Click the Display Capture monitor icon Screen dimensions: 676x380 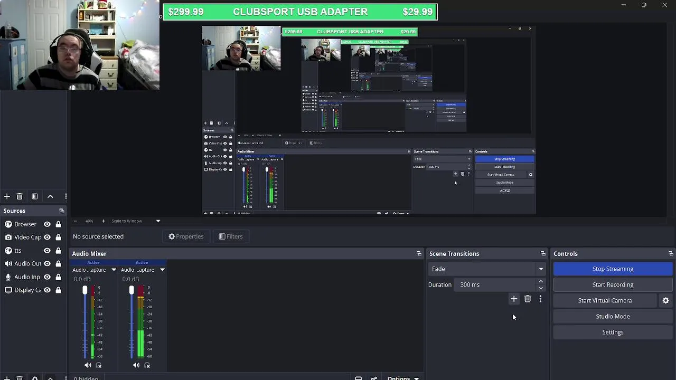[x=8, y=290]
